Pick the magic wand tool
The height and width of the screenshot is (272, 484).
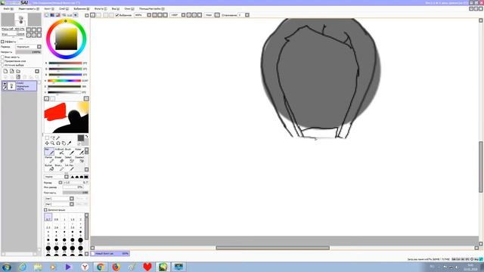coord(58,138)
